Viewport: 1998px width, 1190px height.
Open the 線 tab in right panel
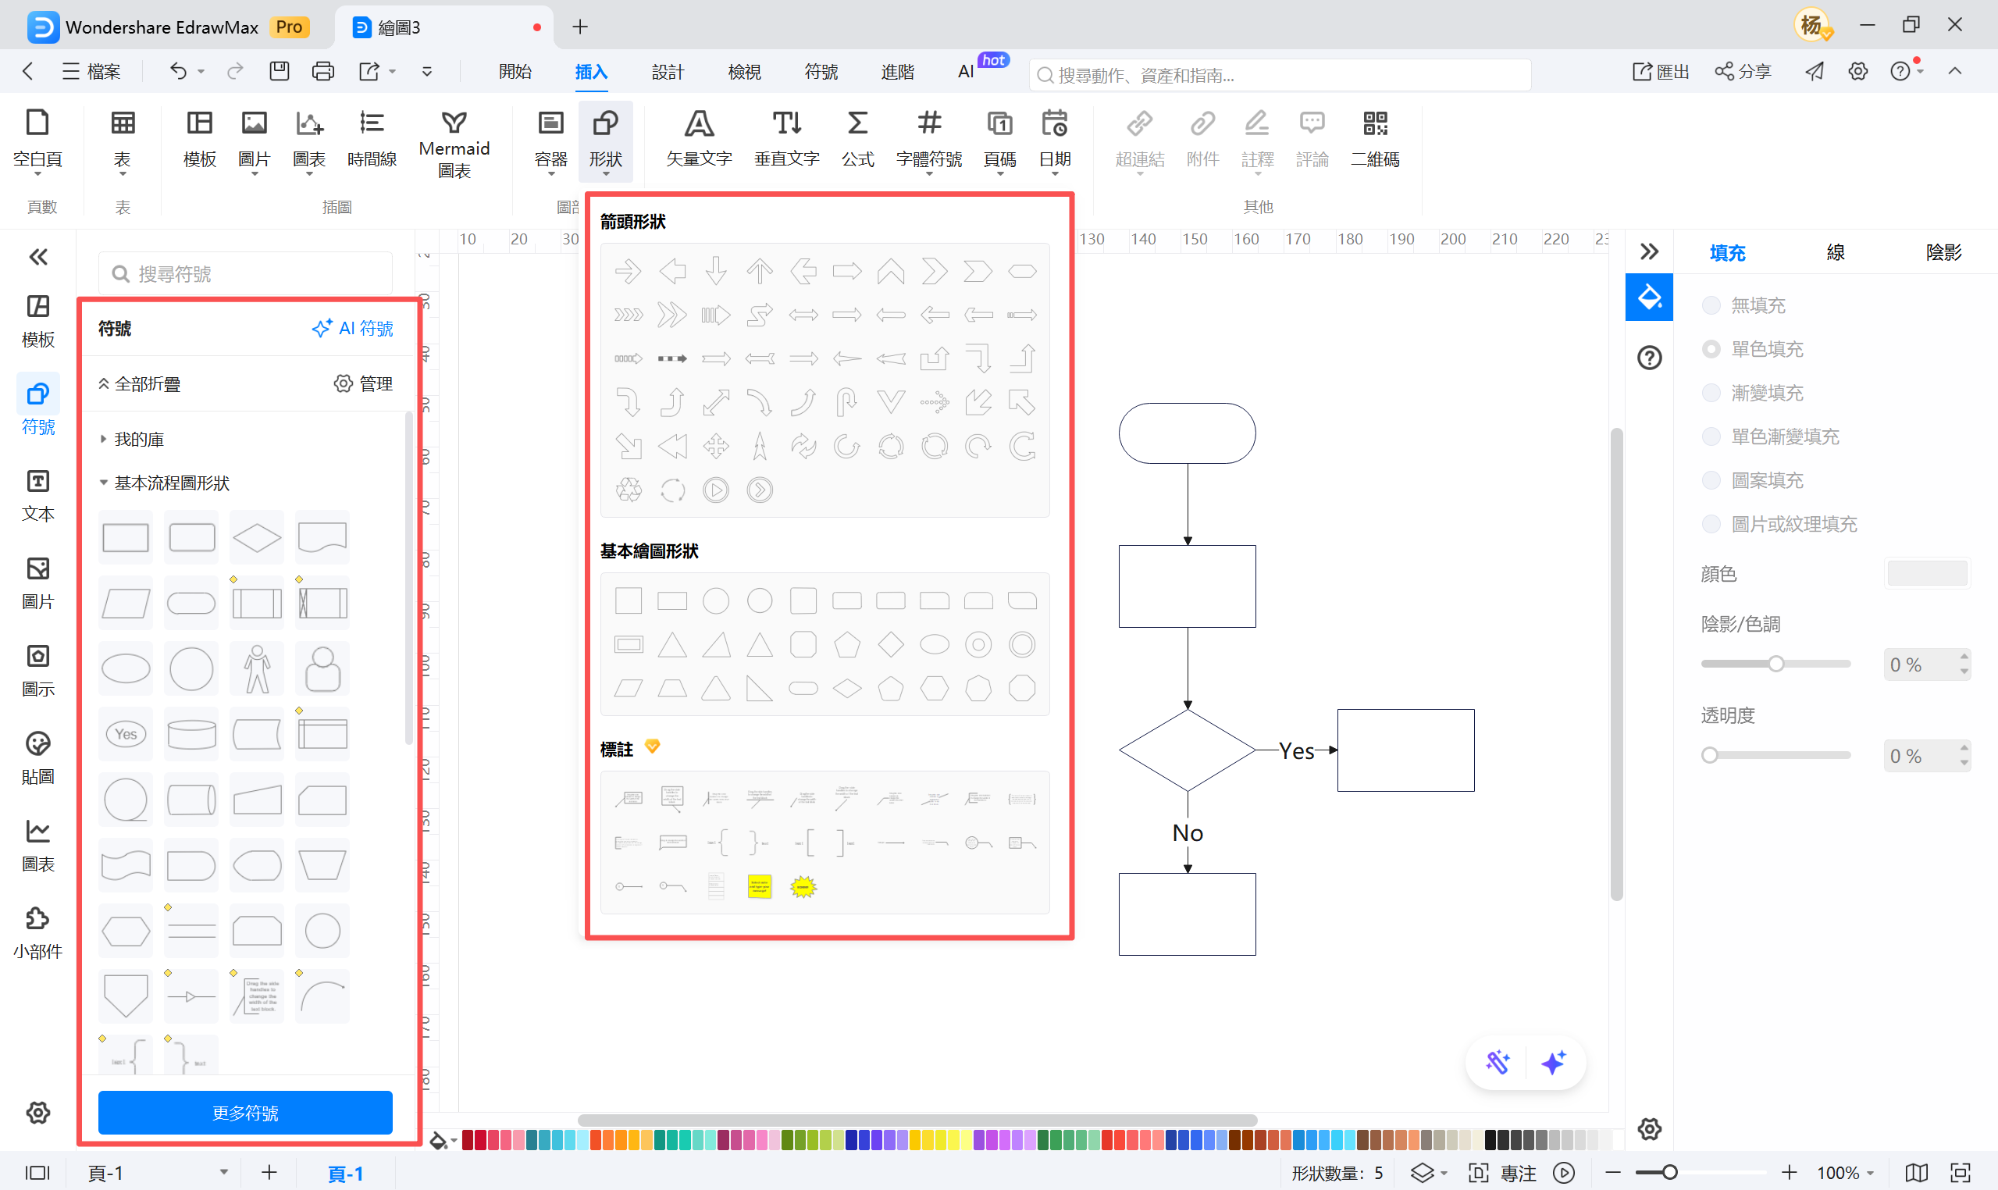pyautogui.click(x=1835, y=254)
